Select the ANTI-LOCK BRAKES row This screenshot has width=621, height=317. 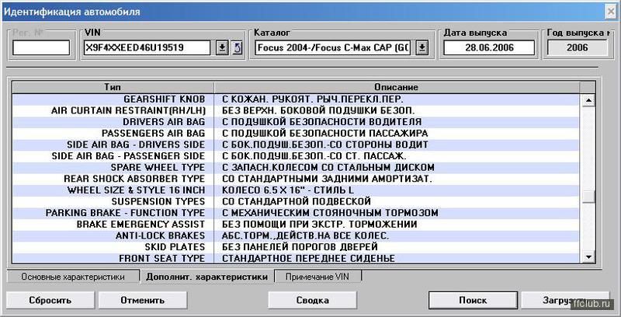296,235
